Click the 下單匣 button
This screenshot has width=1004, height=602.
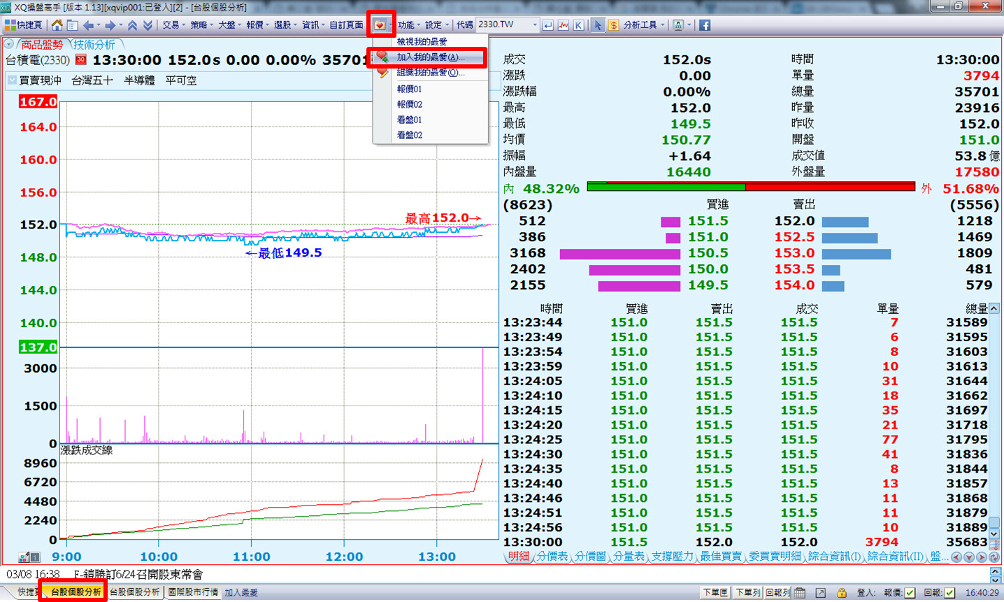coord(715,592)
